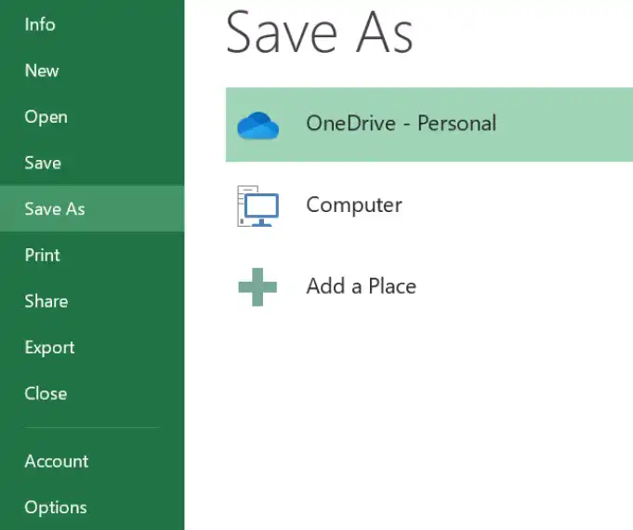Select OneDrive - Personal save location
The image size is (633, 530).
[x=429, y=125]
